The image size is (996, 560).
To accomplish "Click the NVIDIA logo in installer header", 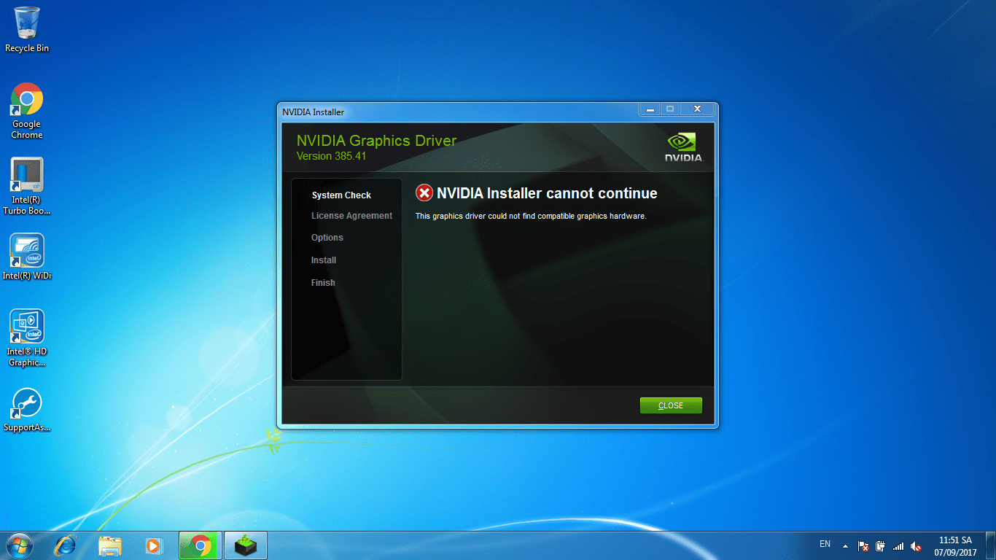I will (x=683, y=147).
